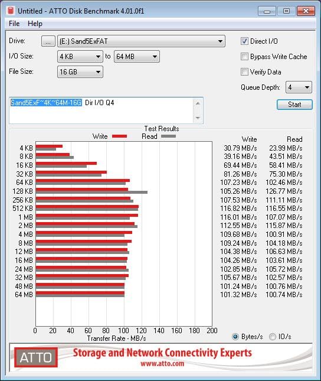This screenshot has width=321, height=381.
Task: Click the Write column header
Action: point(250,139)
